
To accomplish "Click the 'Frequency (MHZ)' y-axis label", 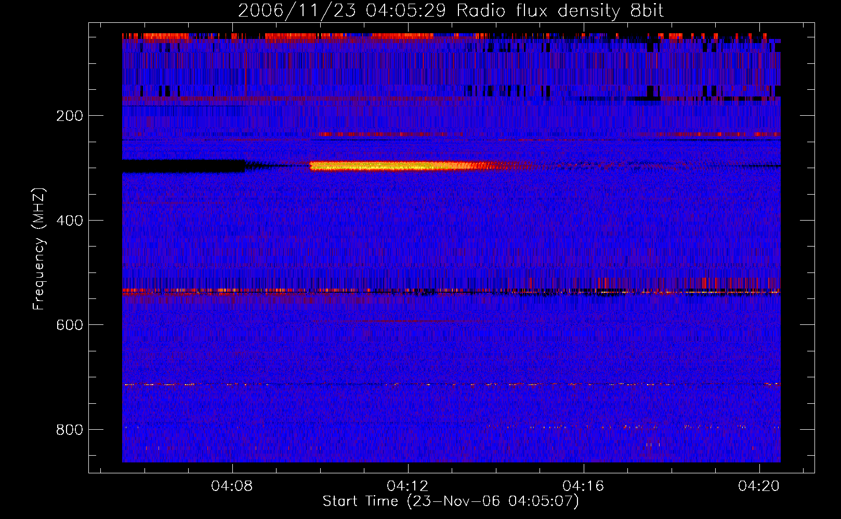I will tap(39, 249).
